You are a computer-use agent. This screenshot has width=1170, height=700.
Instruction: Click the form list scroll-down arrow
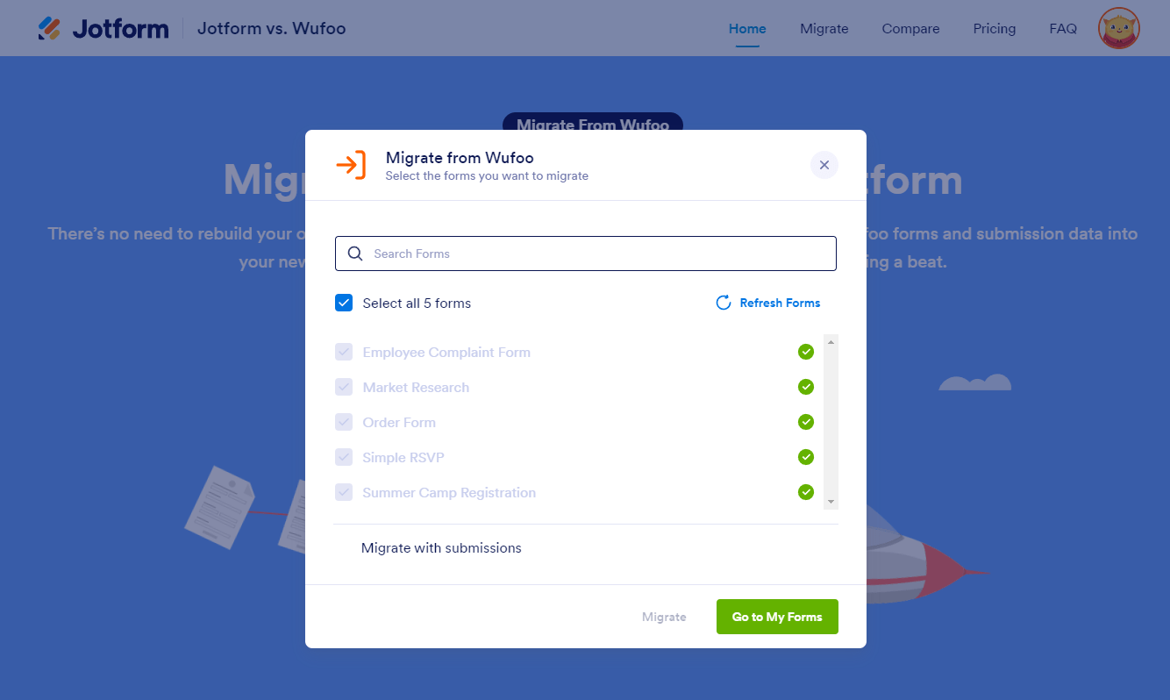831,502
